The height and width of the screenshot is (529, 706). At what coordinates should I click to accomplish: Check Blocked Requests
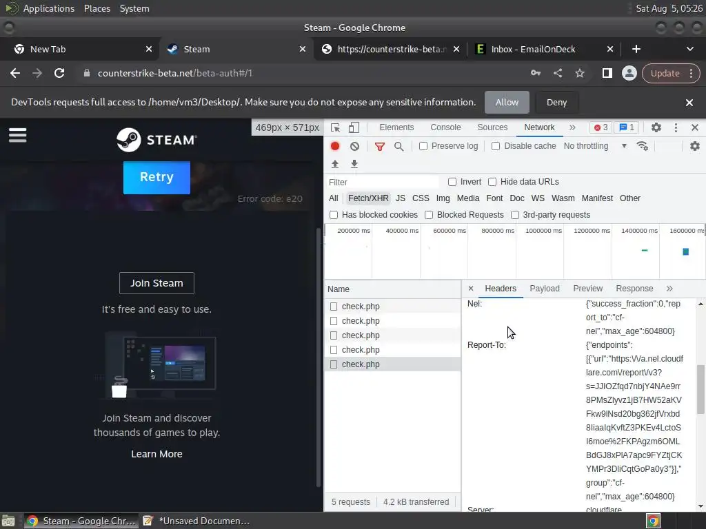(429, 215)
